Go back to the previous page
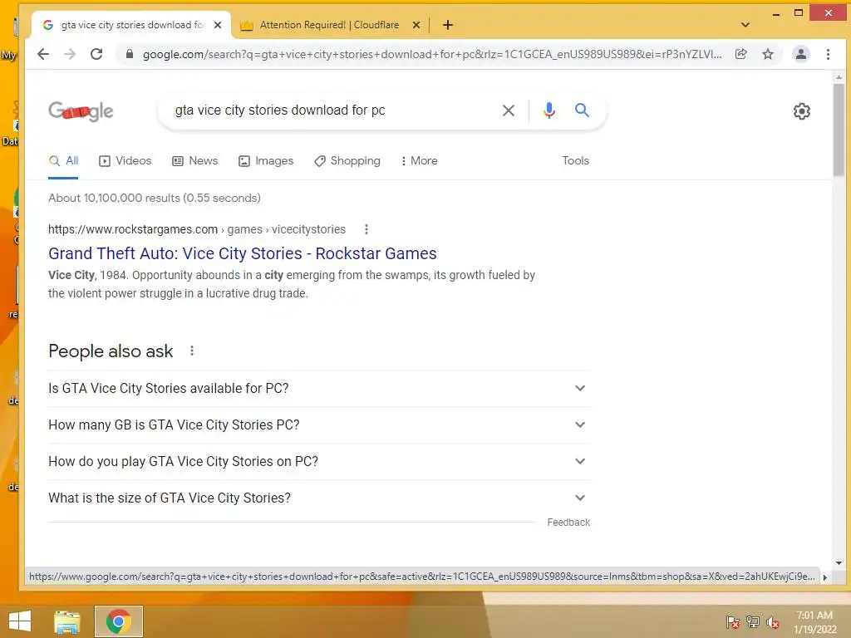 point(43,54)
